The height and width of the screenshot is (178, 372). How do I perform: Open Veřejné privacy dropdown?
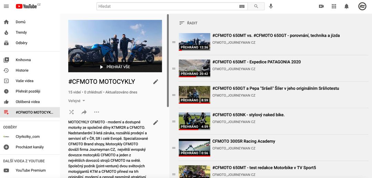click(76, 101)
